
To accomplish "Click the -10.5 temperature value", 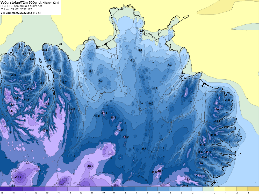I will tap(71, 109).
